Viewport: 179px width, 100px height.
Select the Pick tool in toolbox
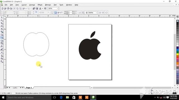(x=2, y=17)
